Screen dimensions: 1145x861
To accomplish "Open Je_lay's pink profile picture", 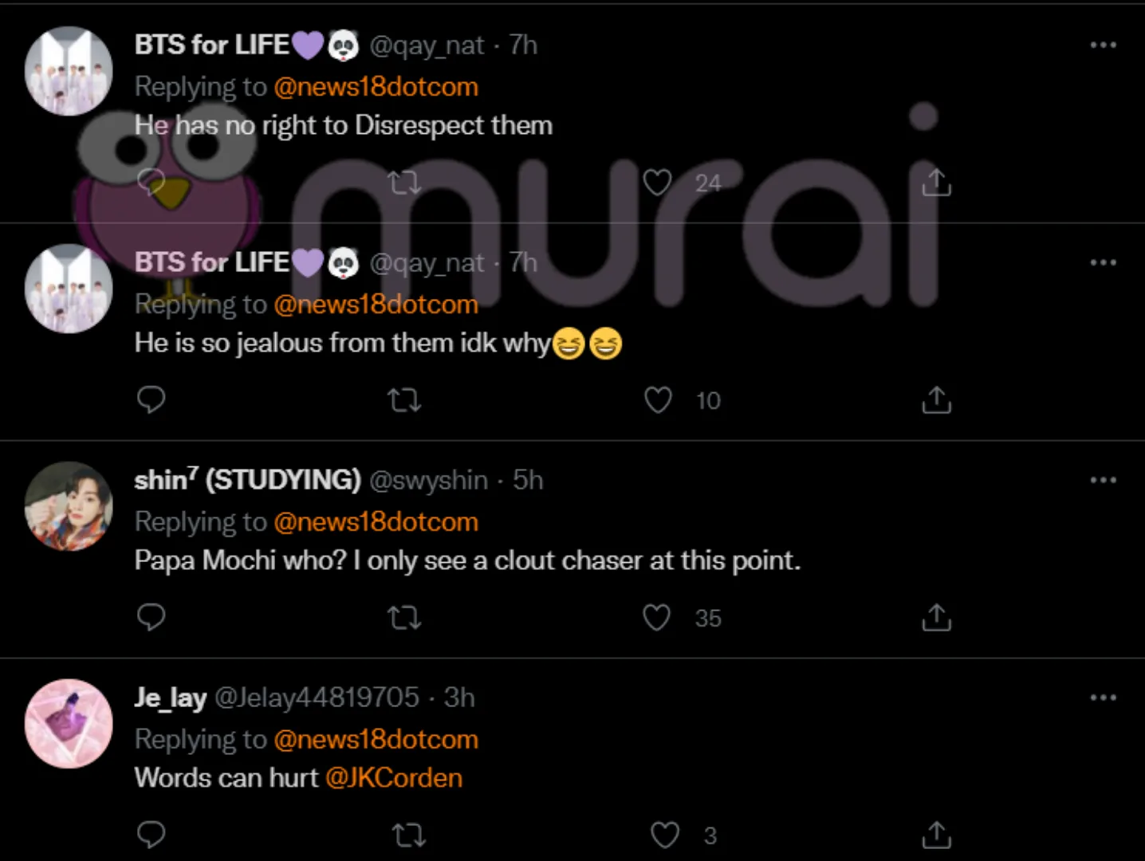I will pyautogui.click(x=69, y=724).
